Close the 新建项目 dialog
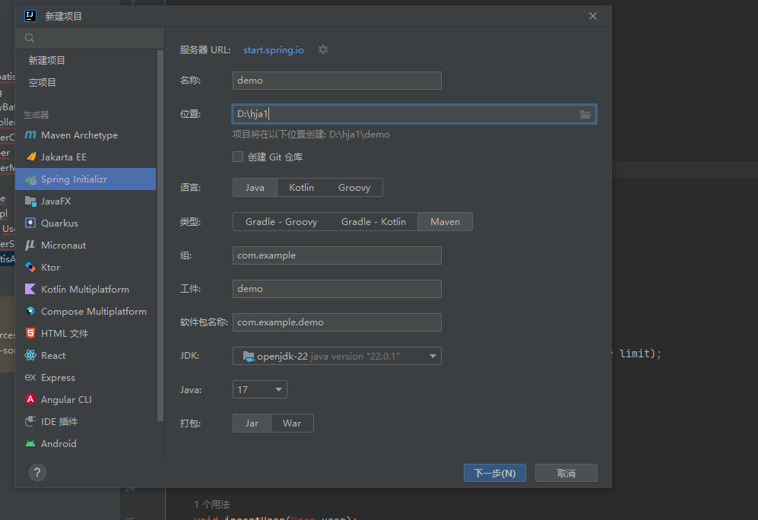This screenshot has width=758, height=520. [593, 16]
